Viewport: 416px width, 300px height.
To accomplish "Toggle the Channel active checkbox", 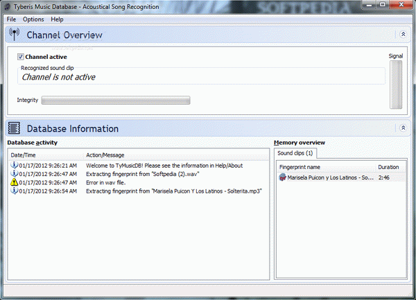I will [20, 57].
